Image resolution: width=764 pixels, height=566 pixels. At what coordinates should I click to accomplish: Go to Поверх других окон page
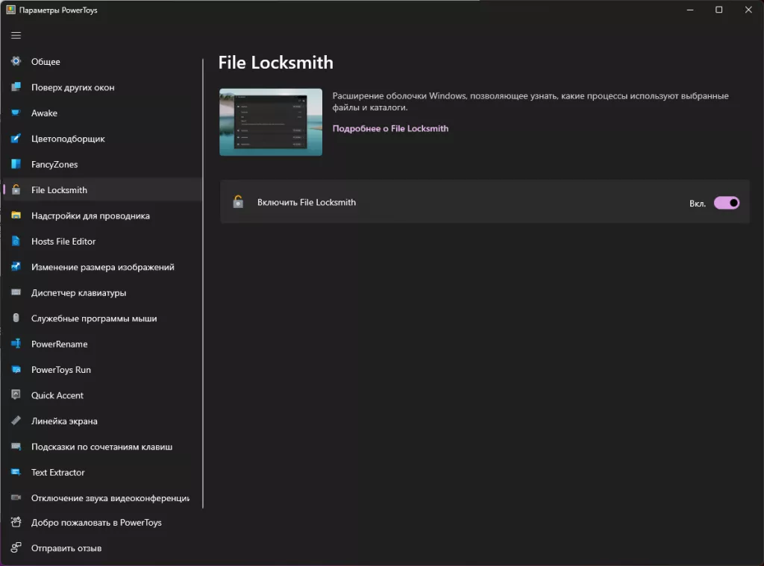tap(72, 87)
